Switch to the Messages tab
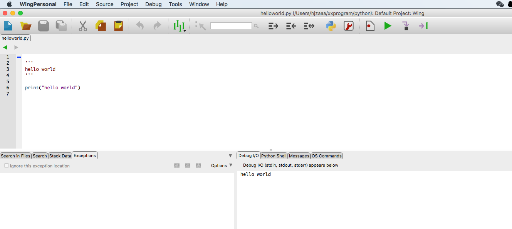Screen dimensions: 512x229 (x=299, y=156)
